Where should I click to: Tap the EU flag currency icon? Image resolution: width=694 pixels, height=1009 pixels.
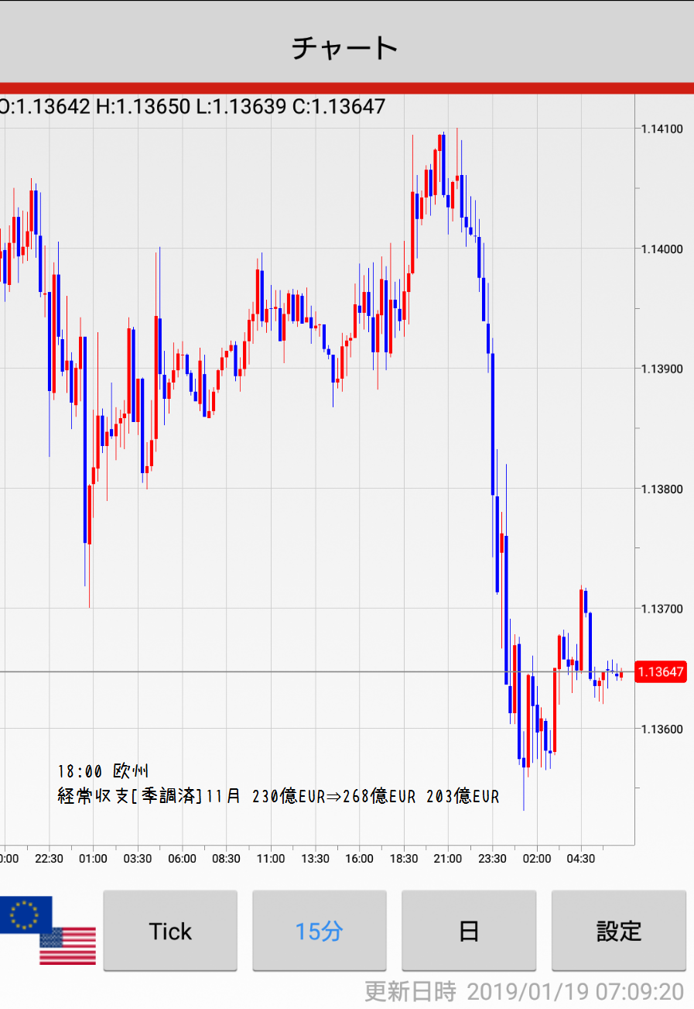pos(26,914)
